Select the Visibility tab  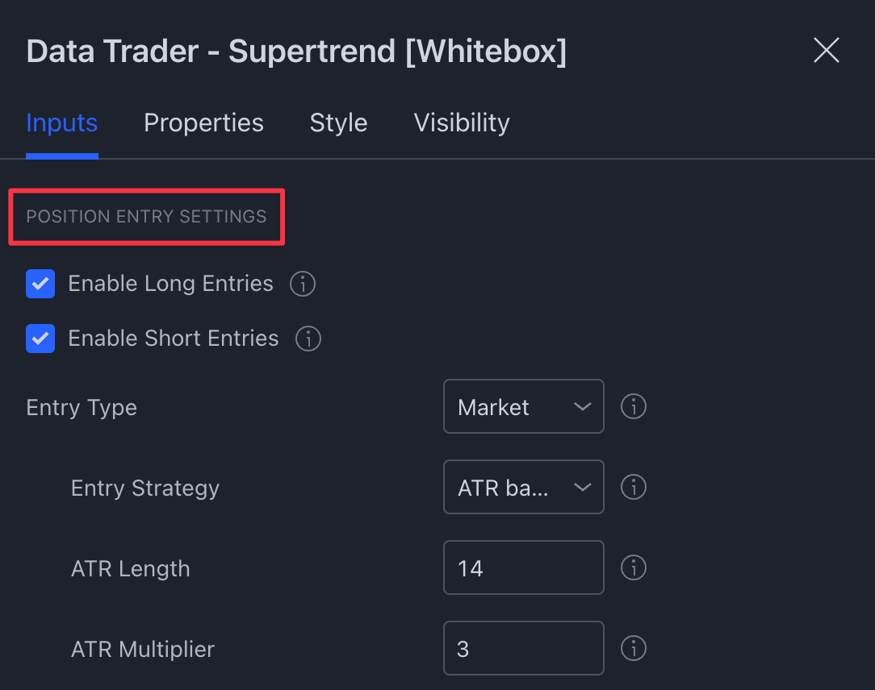point(461,123)
